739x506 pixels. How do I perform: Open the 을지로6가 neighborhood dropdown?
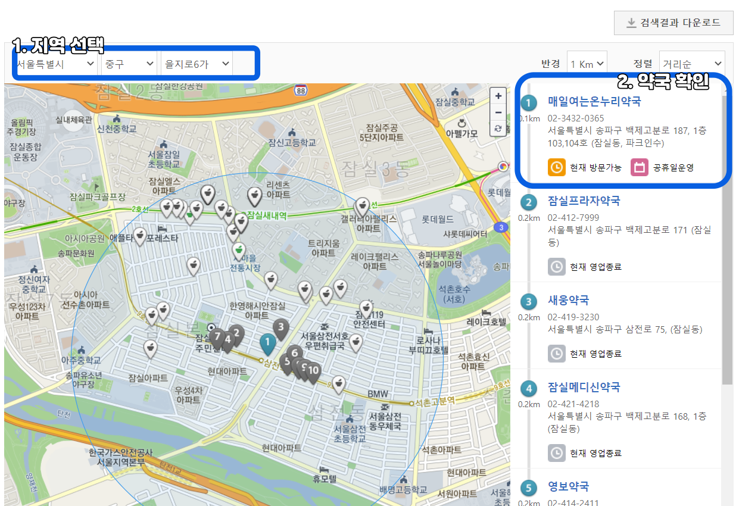pos(197,63)
